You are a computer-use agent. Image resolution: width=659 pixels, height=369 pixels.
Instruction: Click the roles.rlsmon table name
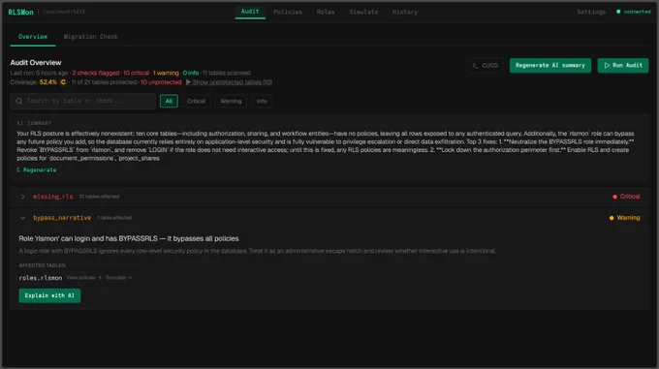pyautogui.click(x=41, y=278)
